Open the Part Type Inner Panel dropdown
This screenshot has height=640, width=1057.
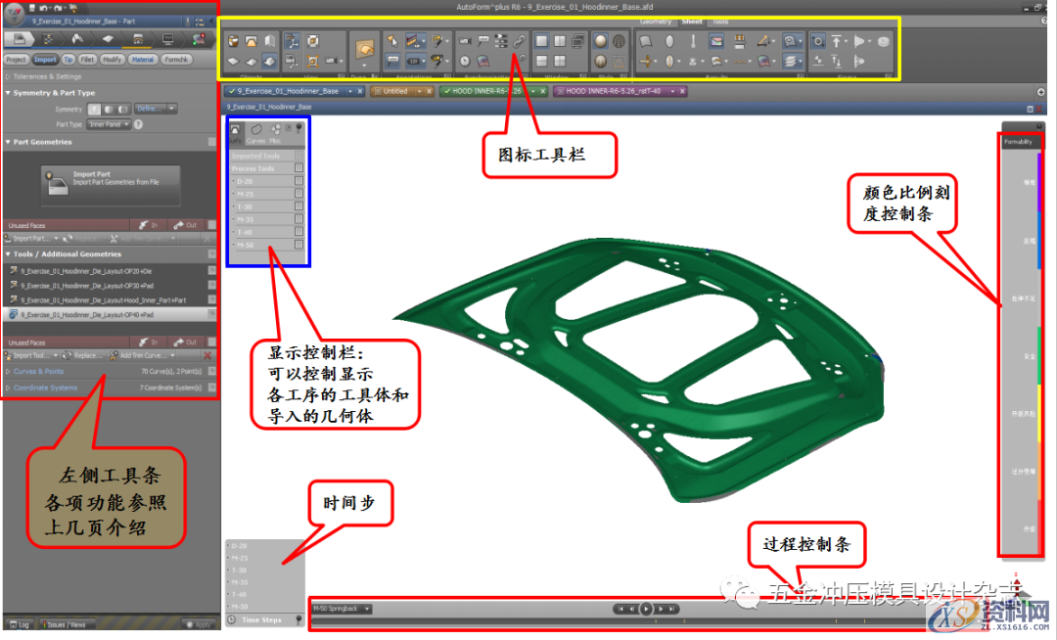tap(107, 124)
